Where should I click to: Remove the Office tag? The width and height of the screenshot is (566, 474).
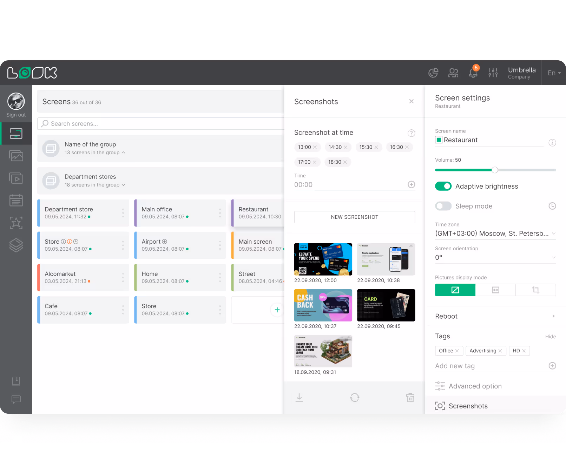point(457,351)
